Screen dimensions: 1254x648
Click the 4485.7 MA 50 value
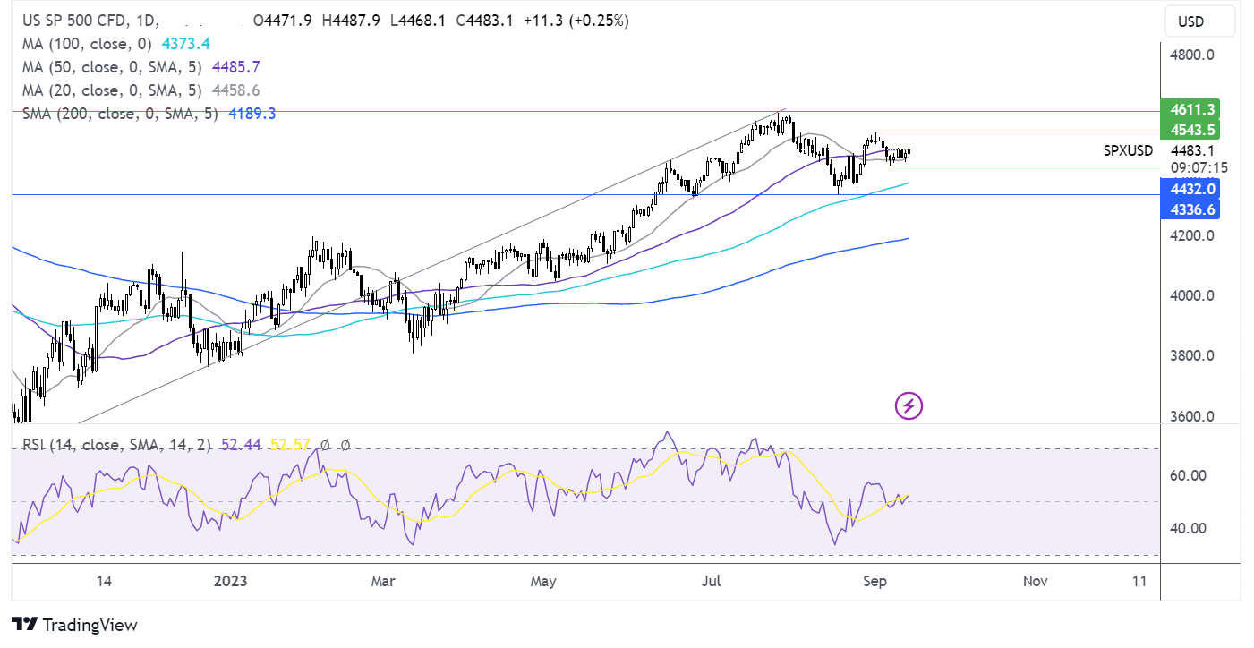click(x=235, y=67)
